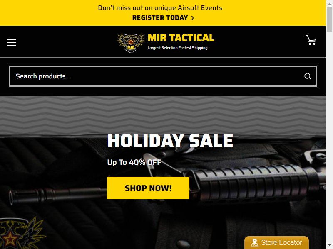Screen dimensions: 333x249
Task: Click the Store Locator map pin icon
Action: tap(255, 243)
